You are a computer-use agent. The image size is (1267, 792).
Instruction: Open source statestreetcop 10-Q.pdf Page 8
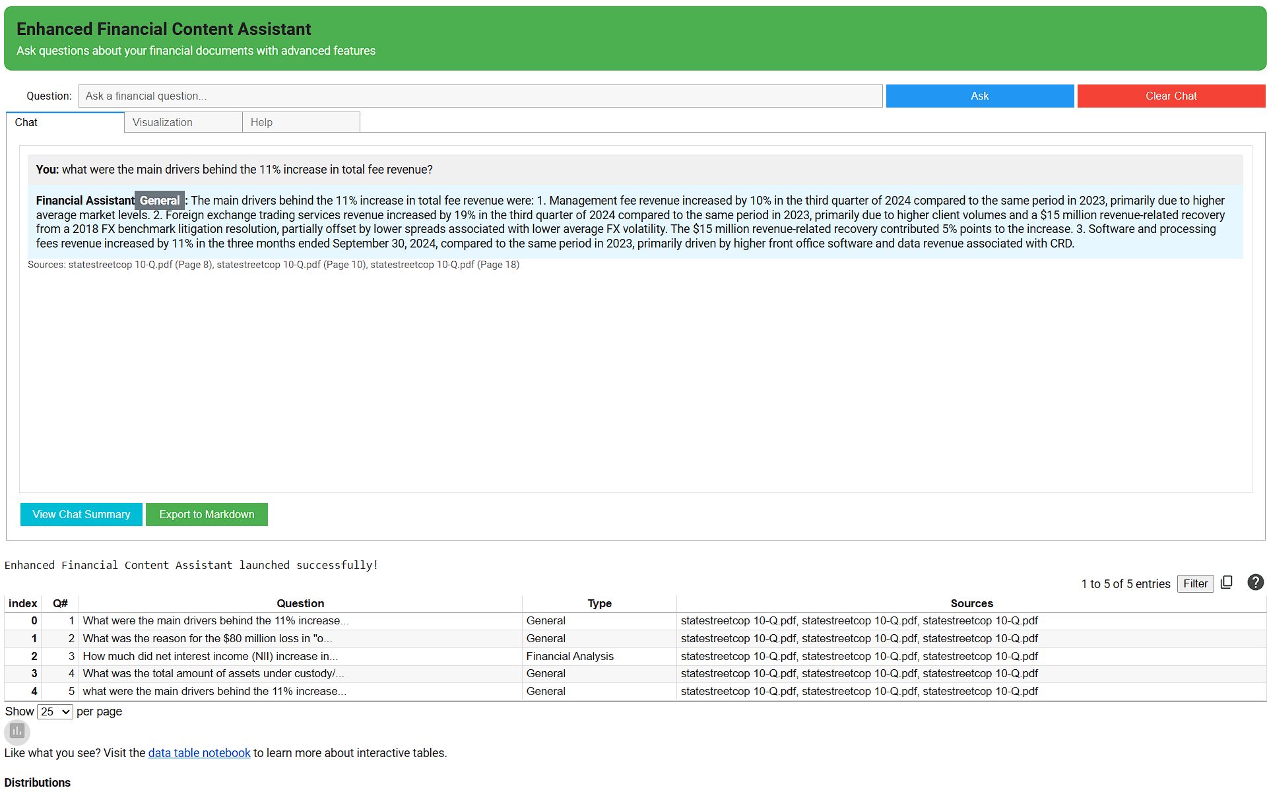[x=138, y=264]
